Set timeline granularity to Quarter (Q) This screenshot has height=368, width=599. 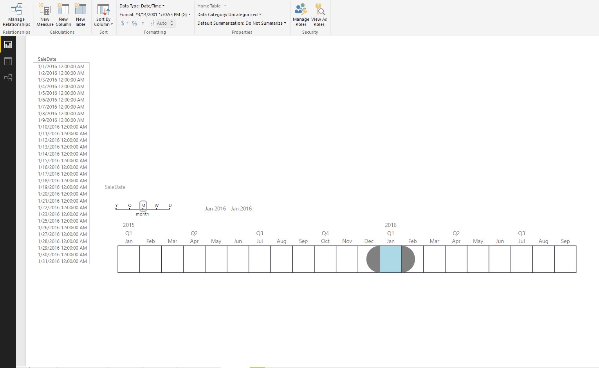(x=130, y=206)
